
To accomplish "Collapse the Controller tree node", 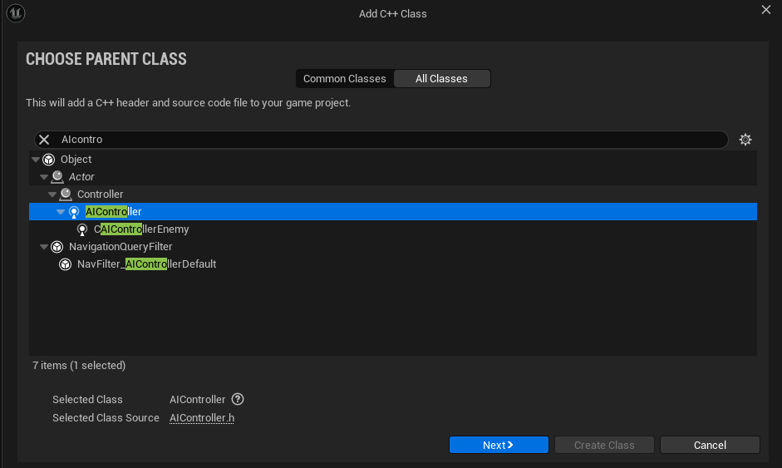I will coord(52,195).
